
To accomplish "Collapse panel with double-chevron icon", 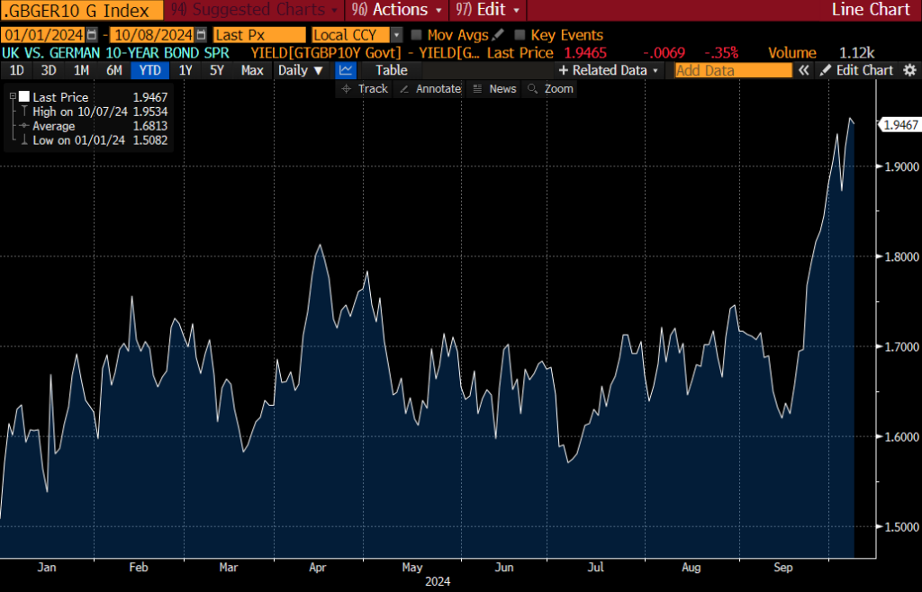I will [804, 70].
